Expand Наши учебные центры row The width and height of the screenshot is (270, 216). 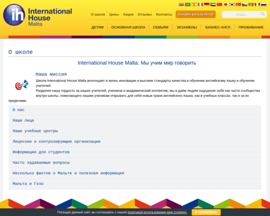tap(135, 131)
